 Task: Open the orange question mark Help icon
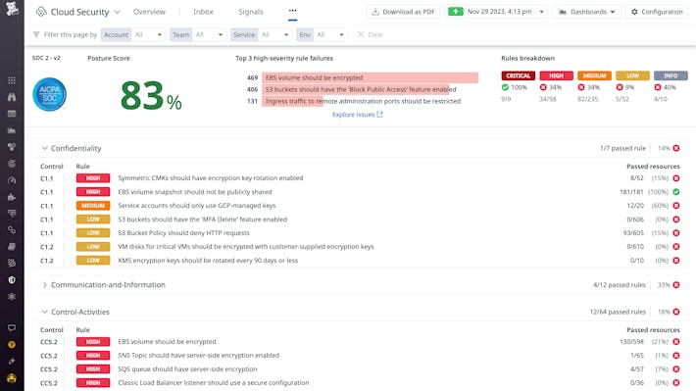coord(12,344)
